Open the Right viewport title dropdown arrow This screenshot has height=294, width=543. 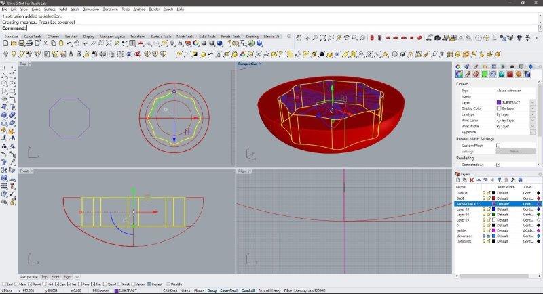tap(250, 171)
